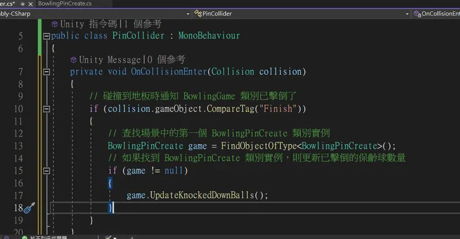Image resolution: width=460 pixels, height=239 pixels.
Task: Click line number 13 in the margin
Action: point(18,146)
